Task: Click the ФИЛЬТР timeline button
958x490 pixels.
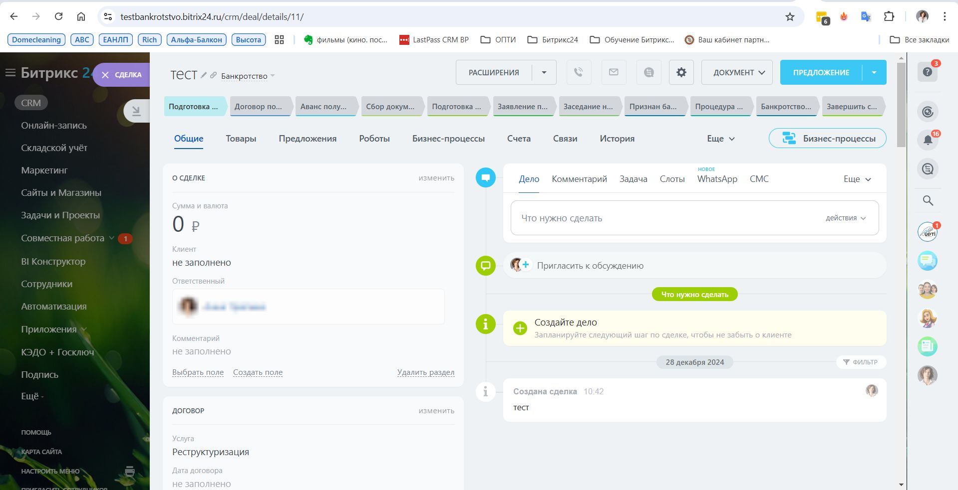Action: point(861,362)
